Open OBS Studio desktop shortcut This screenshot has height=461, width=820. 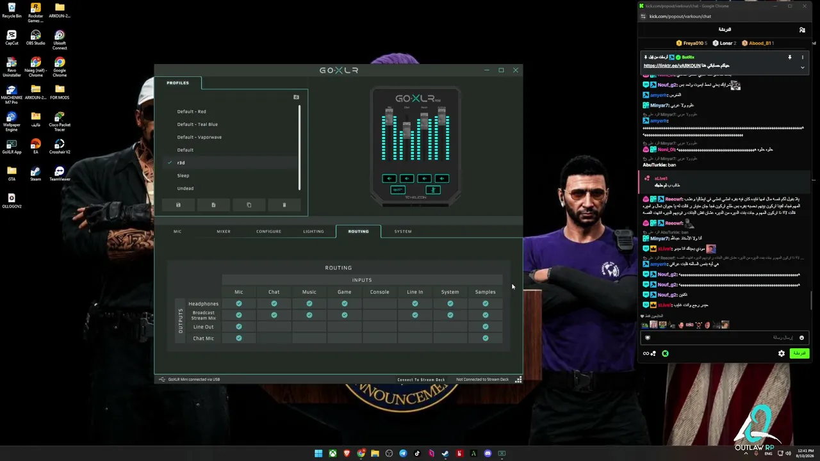coord(35,37)
